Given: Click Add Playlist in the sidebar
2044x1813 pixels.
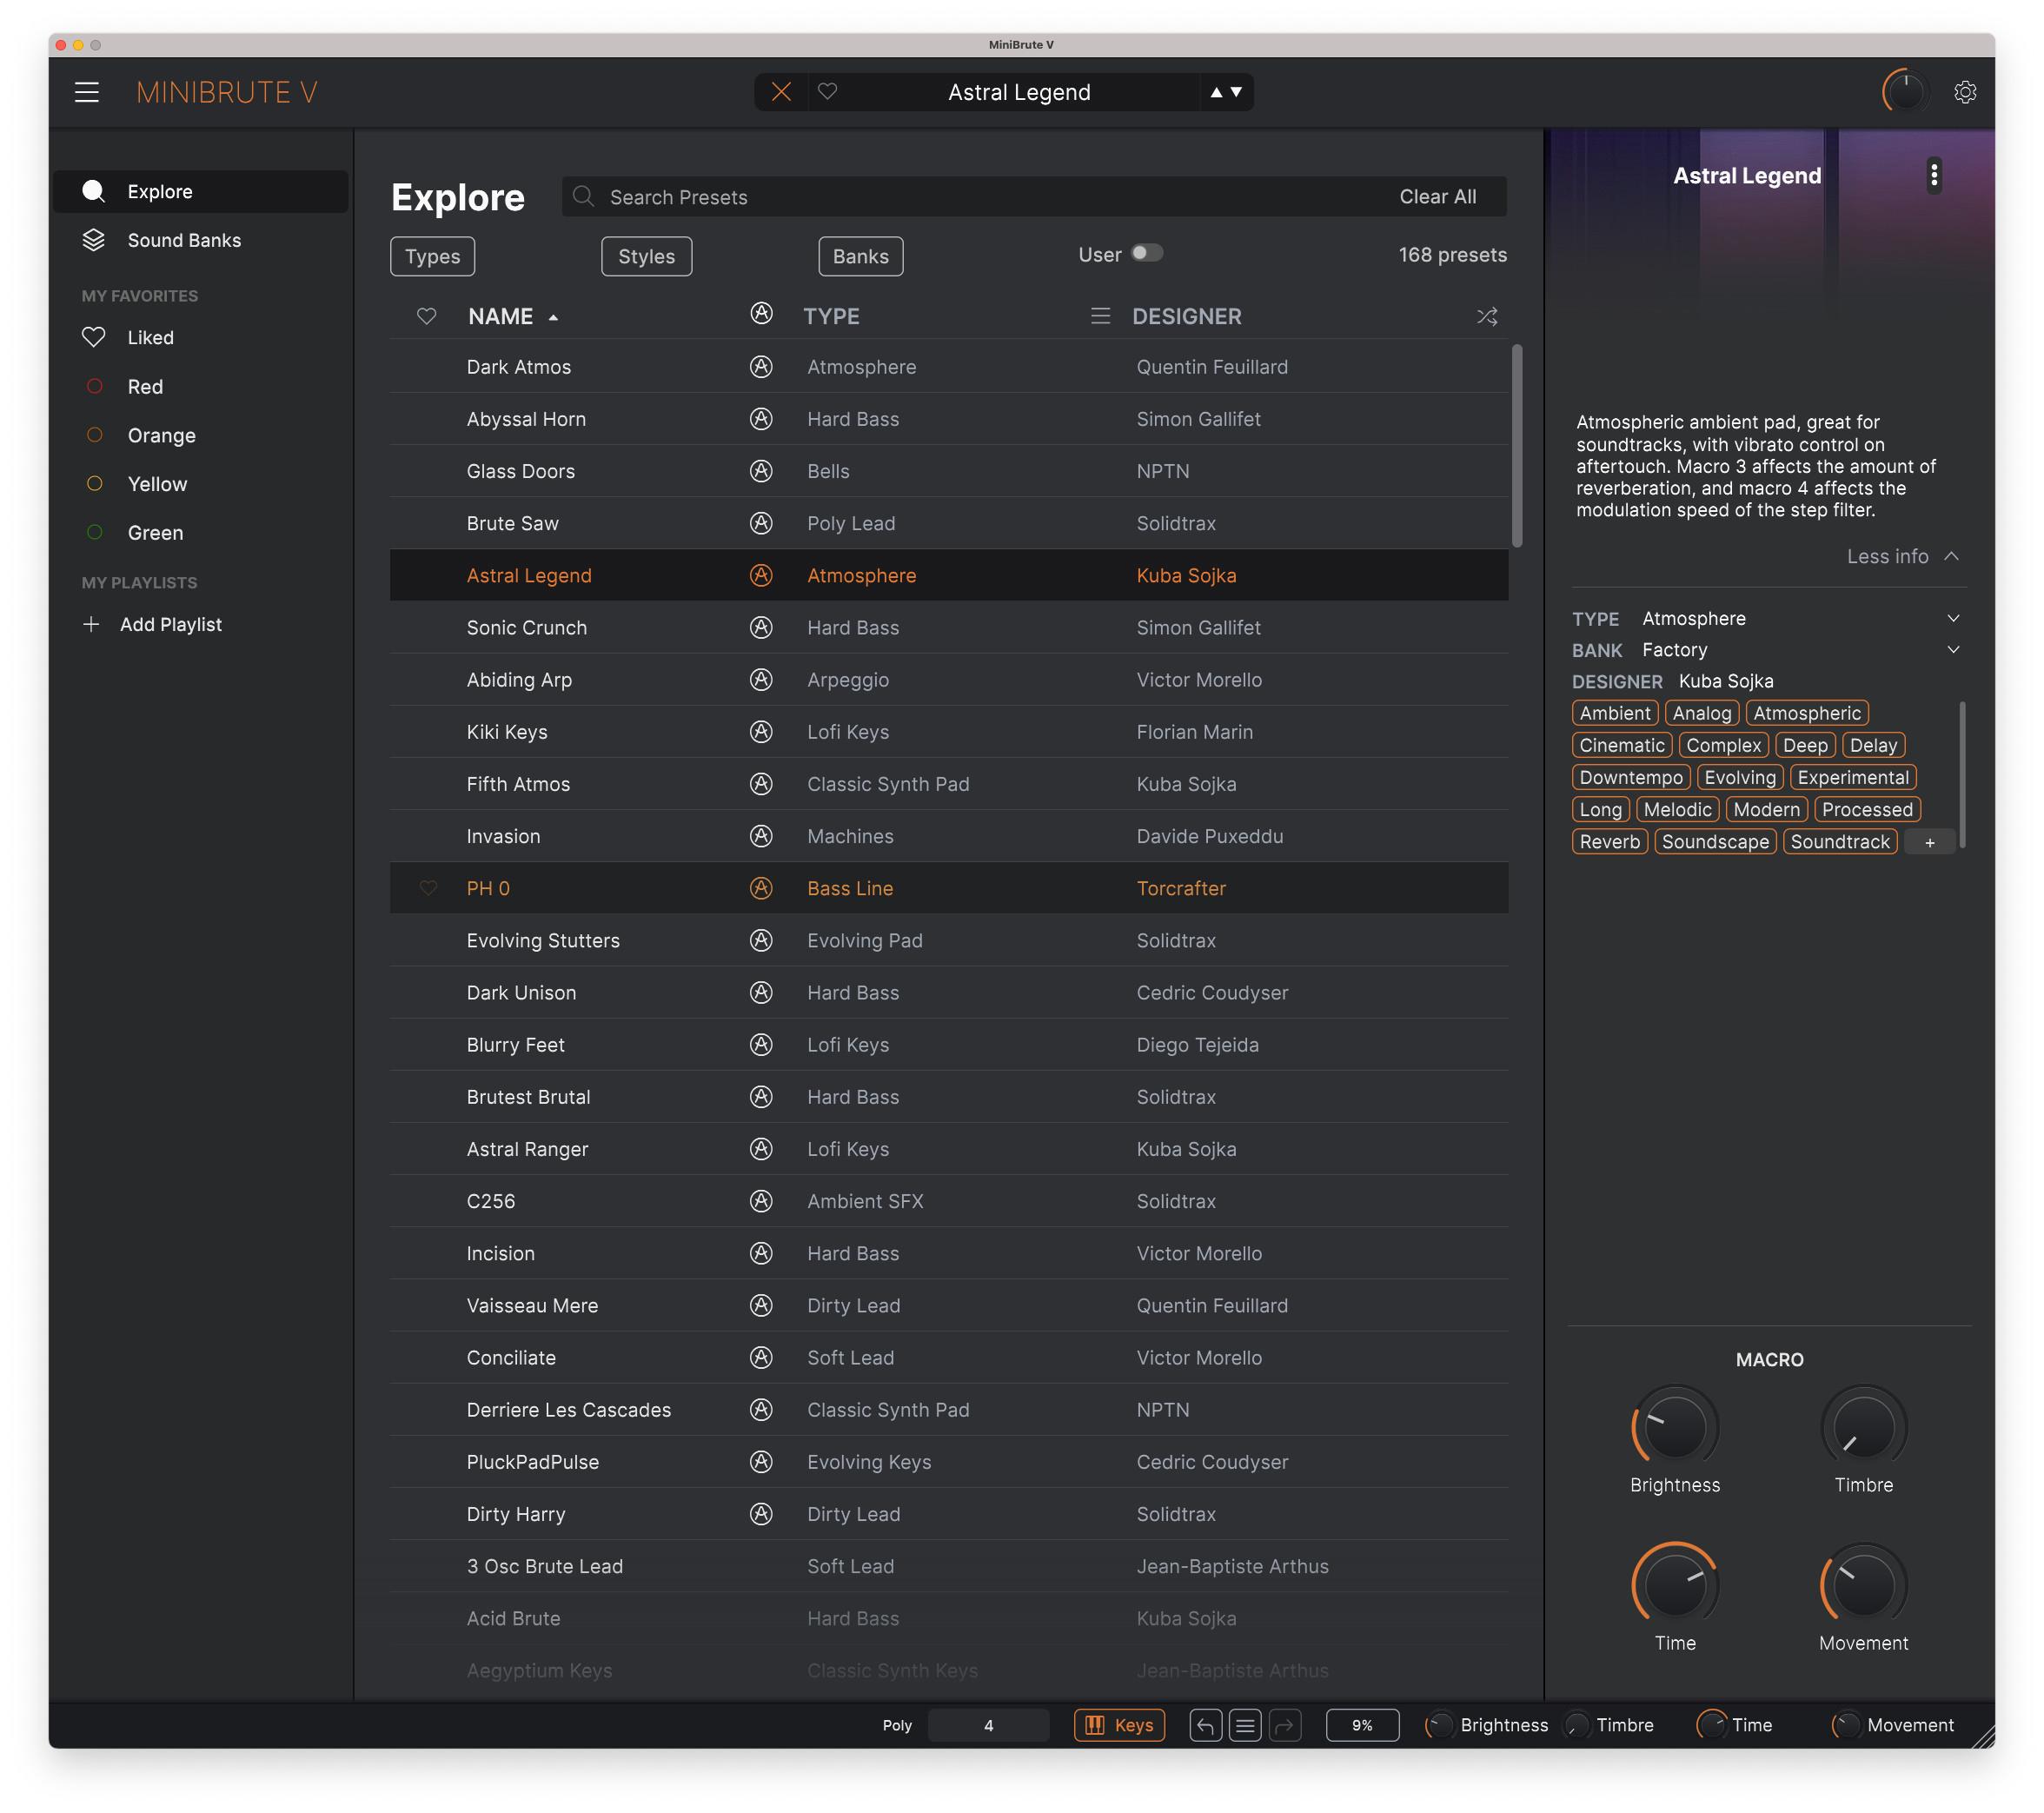Looking at the screenshot, I should point(171,624).
